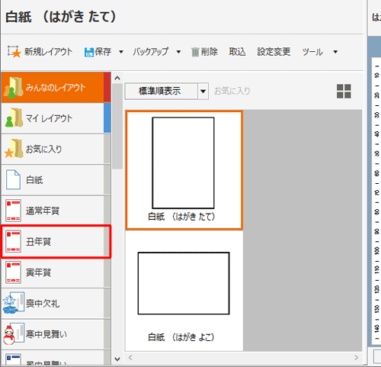
Task: Select the 寅年賀 postcard icon
Action: [13, 272]
